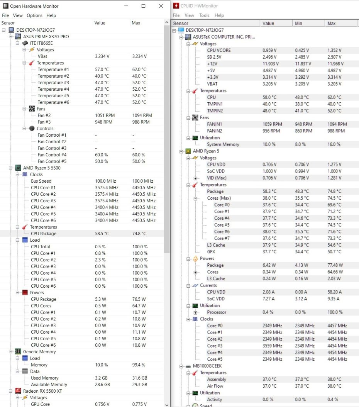
Task: Collapse Temperatures under ITE IT8665E
Action: (24, 63)
